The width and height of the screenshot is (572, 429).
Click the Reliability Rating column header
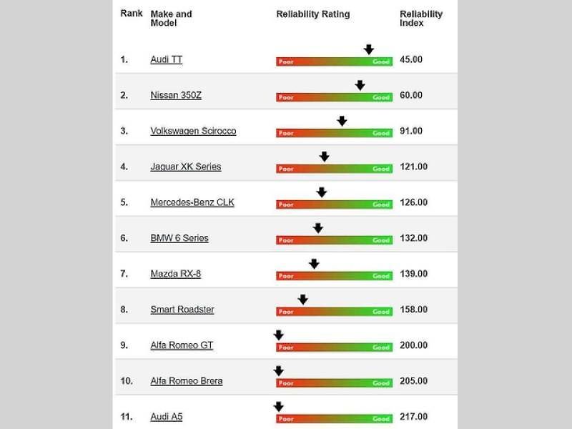[x=313, y=14]
